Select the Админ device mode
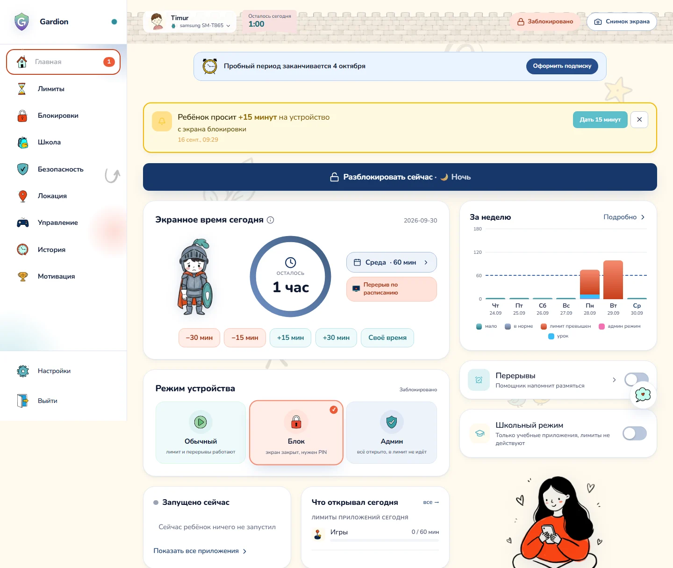This screenshot has height=568, width=673. (392, 432)
